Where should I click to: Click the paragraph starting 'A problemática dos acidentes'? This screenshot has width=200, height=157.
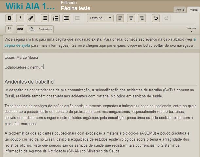(x=97, y=142)
